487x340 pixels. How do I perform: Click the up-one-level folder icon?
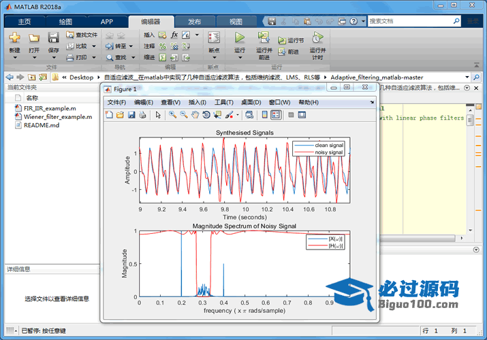(32, 77)
